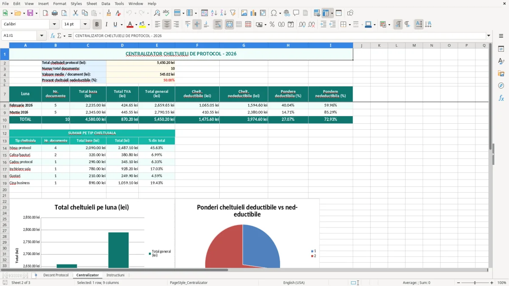
Task: Click the Cut scissors icon
Action: (x=75, y=13)
